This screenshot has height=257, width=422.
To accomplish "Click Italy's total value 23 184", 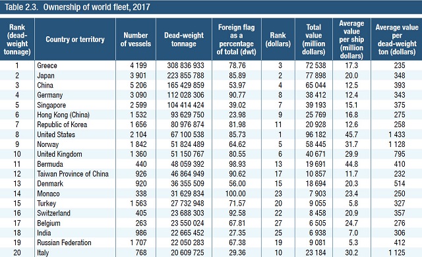I will (x=316, y=252).
